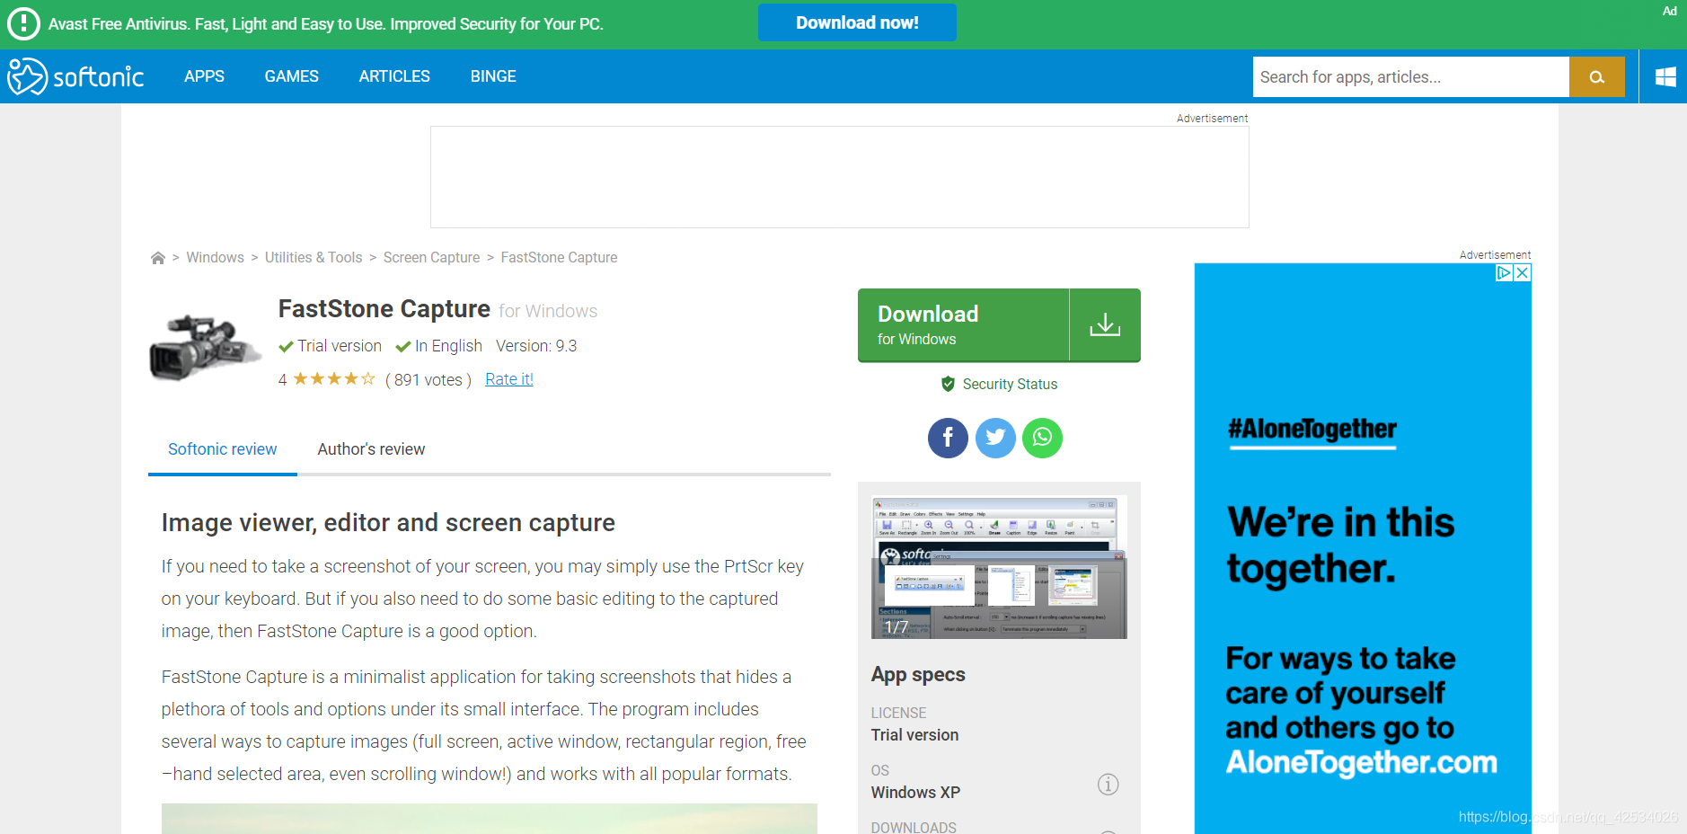Viewport: 1687px width, 834px height.
Task: Click the Windows platform icon in header
Action: click(x=1665, y=76)
